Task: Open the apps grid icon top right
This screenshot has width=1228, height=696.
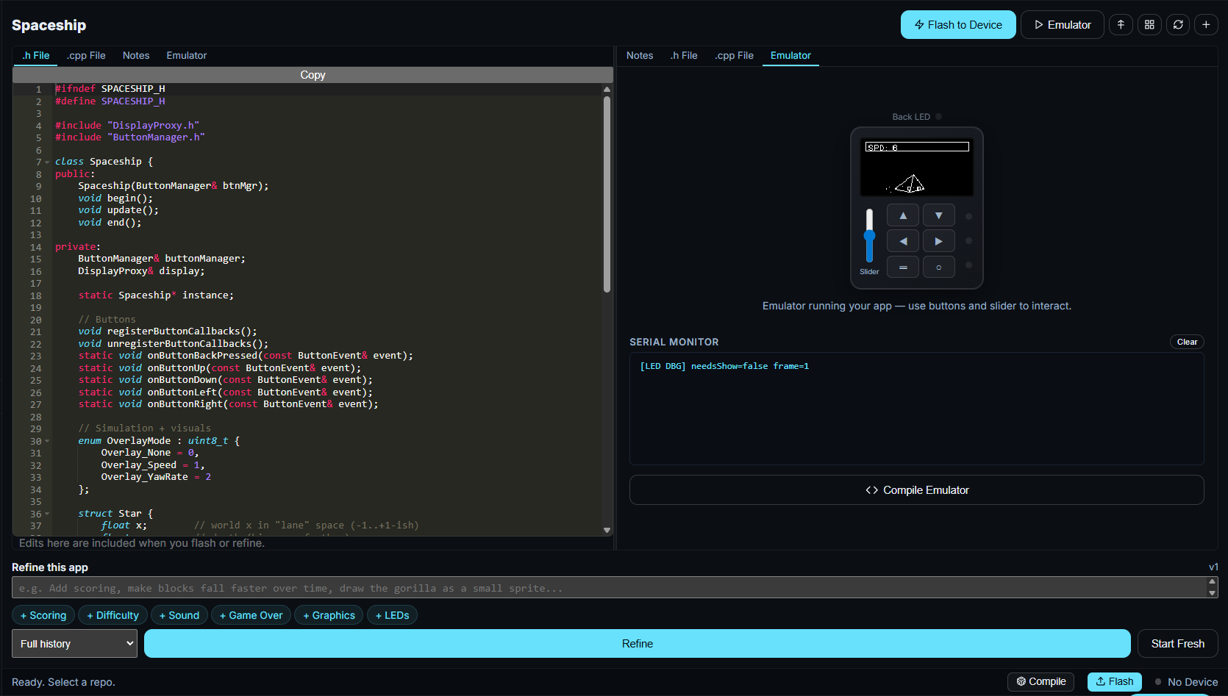Action: coord(1149,24)
